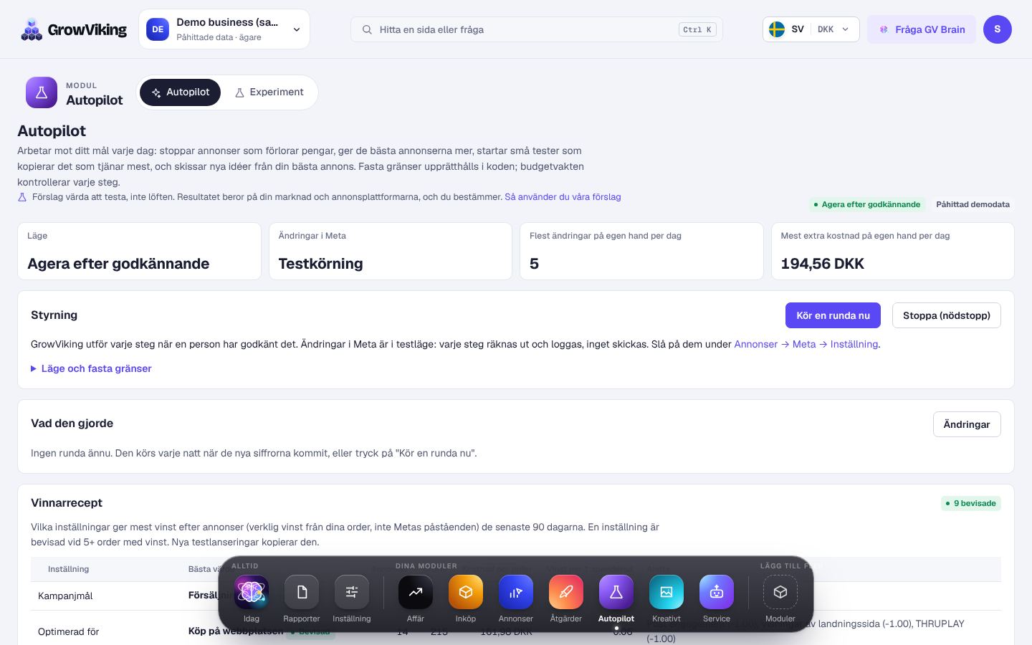Click the purple Autopilot module flask icon

point(42,92)
